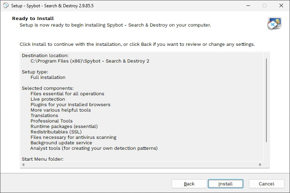Click the 'Full installation' text
The image size is (290, 193).
tap(48, 77)
